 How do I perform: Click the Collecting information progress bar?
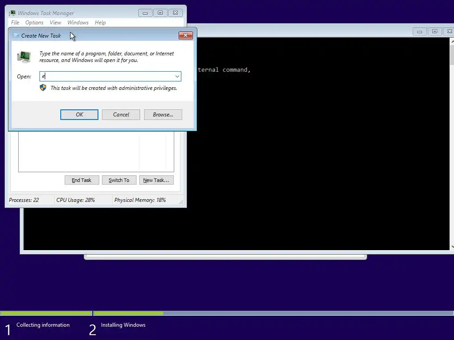(x=46, y=313)
